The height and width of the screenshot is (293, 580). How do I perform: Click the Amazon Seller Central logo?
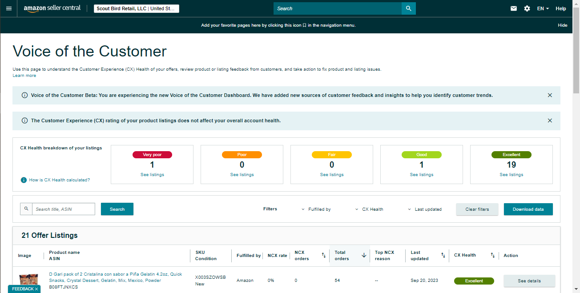[52, 8]
